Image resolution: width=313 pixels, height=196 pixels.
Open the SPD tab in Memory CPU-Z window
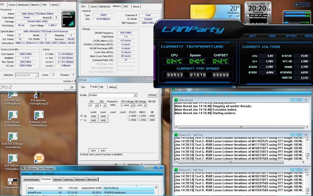tap(126, 7)
